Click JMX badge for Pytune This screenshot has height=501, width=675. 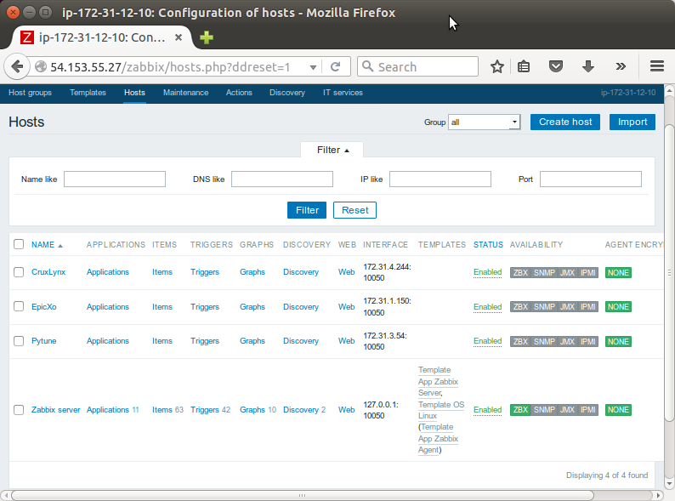click(x=567, y=342)
